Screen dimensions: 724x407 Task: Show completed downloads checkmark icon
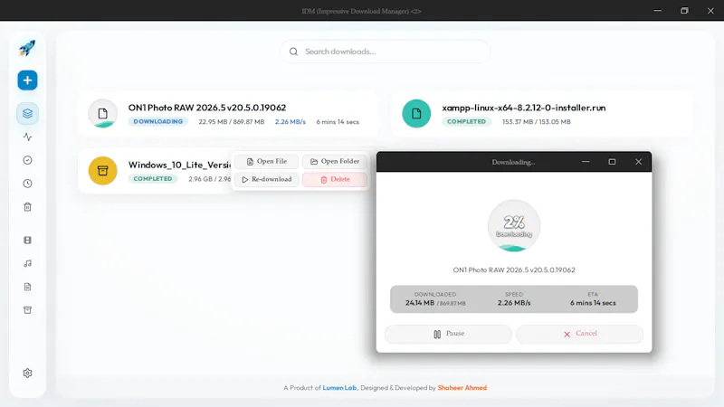(x=27, y=160)
